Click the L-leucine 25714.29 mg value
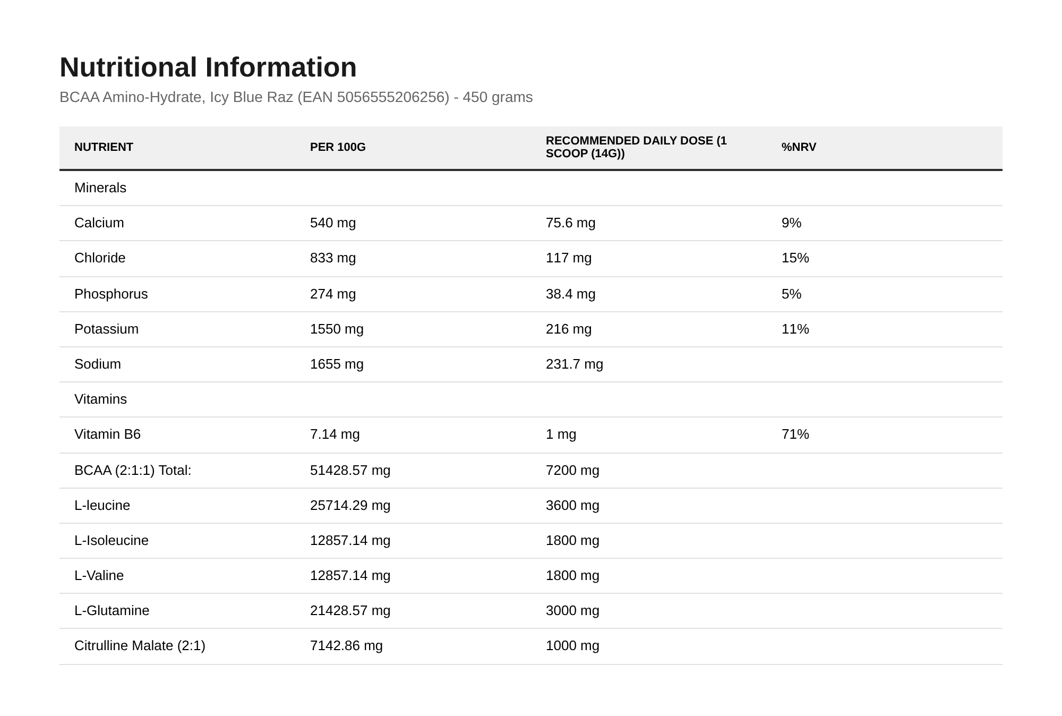1062x716 pixels. click(350, 506)
